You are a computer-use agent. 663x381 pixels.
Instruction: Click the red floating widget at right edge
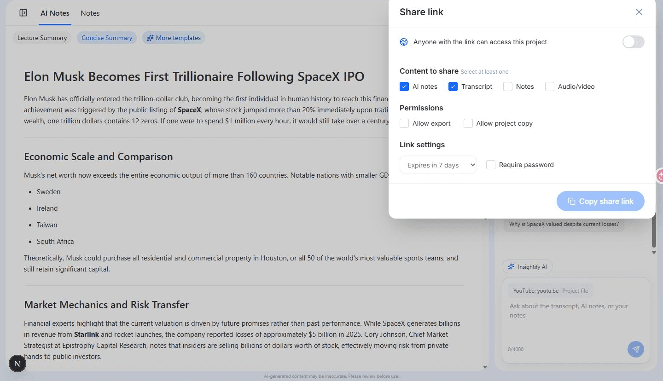coord(660,175)
